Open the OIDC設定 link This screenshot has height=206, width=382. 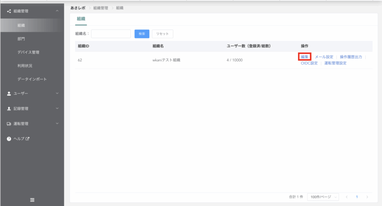coord(309,63)
